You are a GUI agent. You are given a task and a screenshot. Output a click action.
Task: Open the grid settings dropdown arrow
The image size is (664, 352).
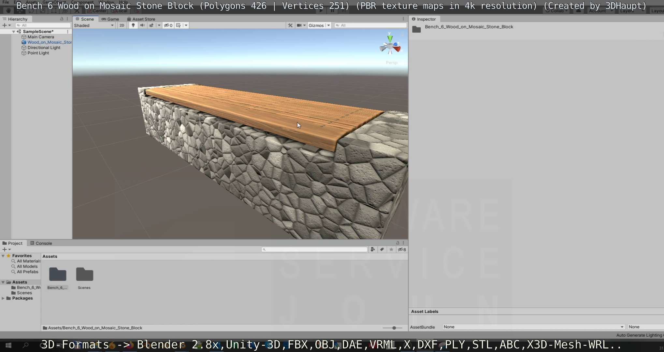(x=186, y=25)
